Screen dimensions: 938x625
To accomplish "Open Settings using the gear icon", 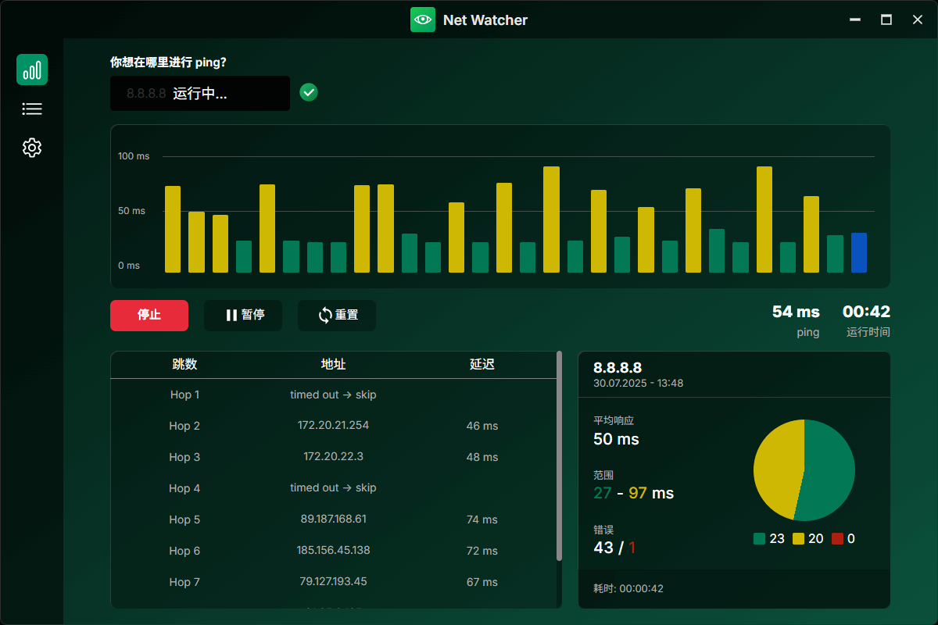I will coord(31,148).
